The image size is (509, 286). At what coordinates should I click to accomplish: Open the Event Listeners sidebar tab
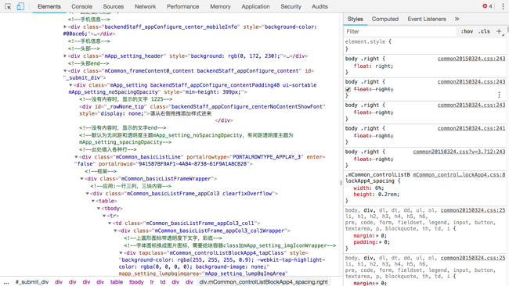point(427,19)
